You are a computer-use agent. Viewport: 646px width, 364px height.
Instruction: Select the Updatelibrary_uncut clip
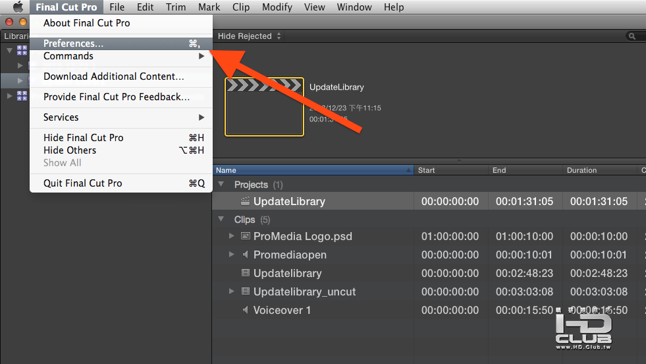[304, 291]
